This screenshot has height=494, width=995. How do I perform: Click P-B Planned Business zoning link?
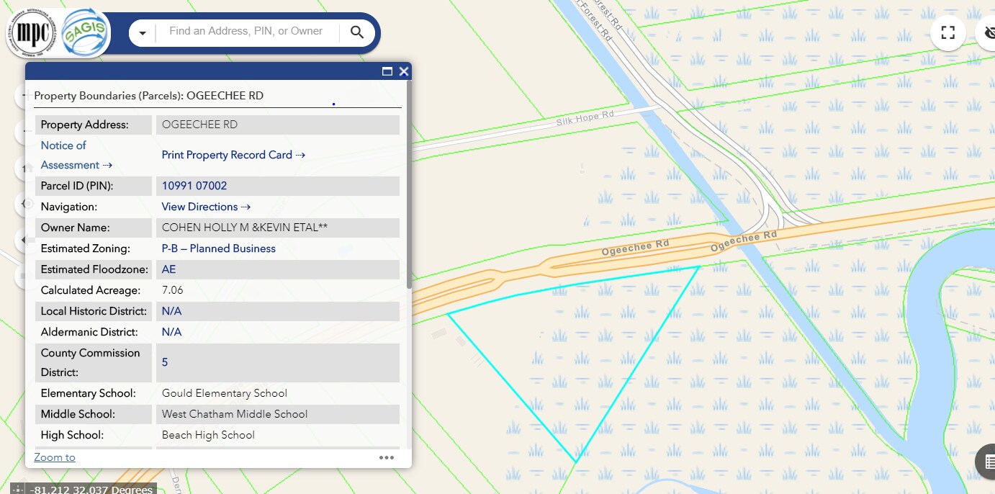tap(218, 248)
